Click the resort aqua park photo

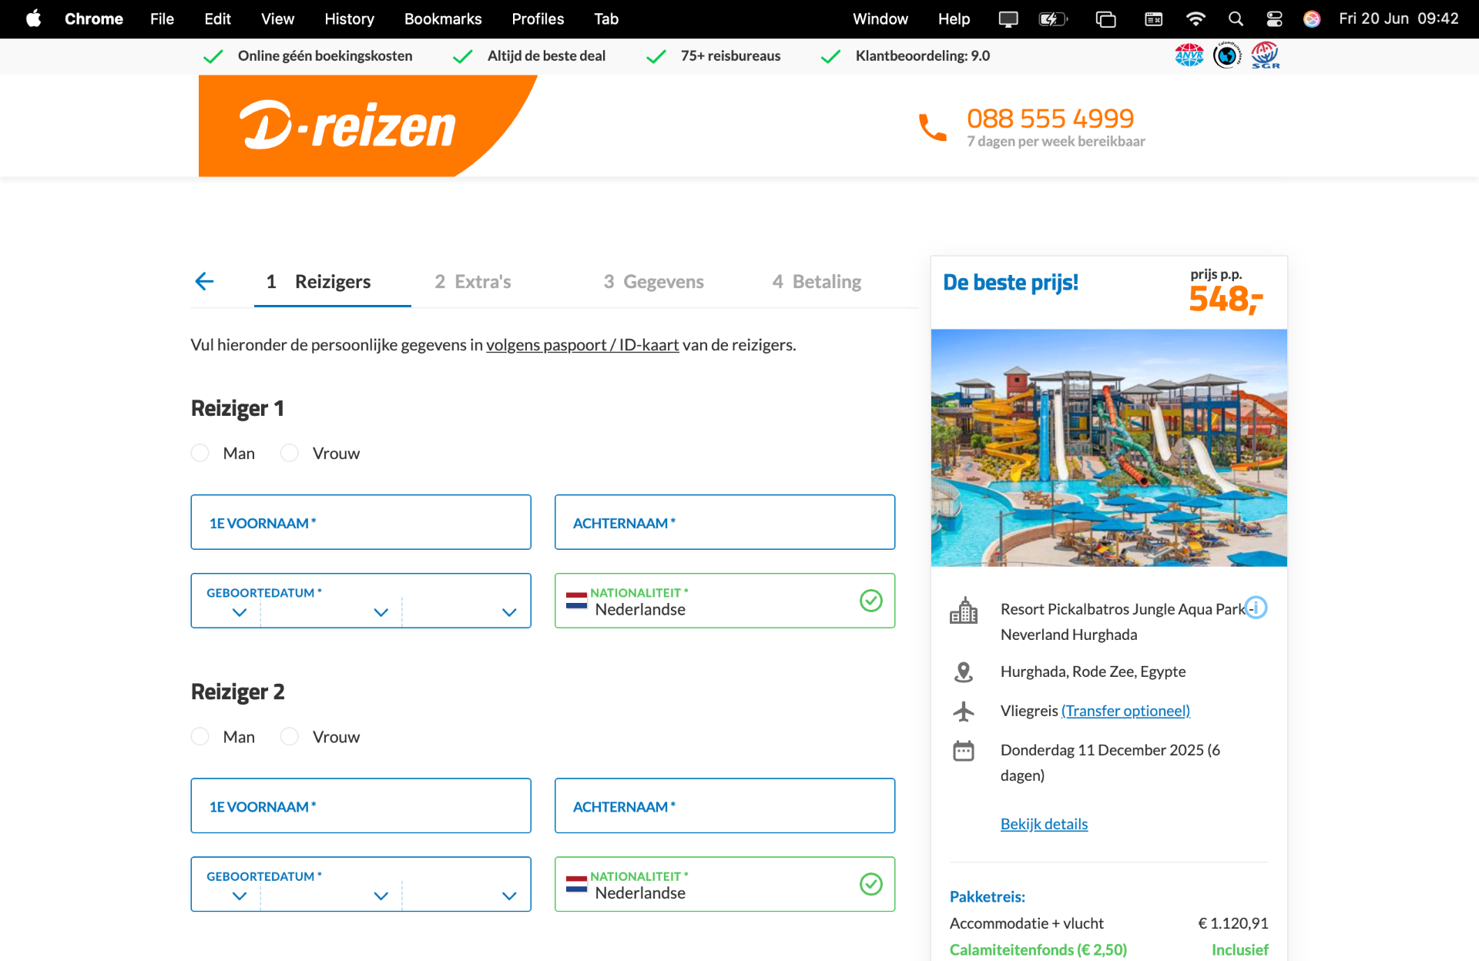(x=1108, y=447)
